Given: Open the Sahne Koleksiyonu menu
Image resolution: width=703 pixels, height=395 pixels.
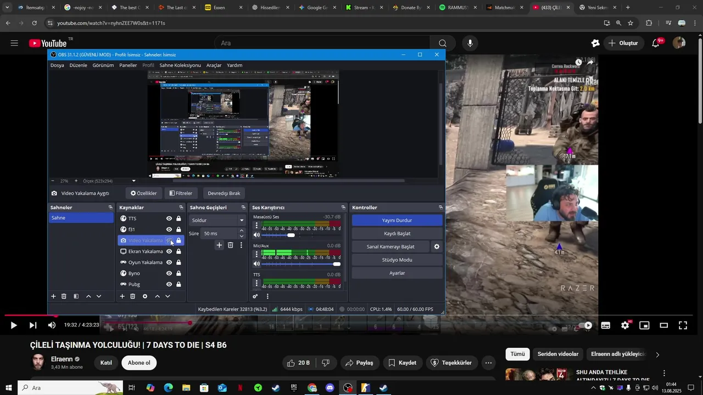Looking at the screenshot, I should pos(180,65).
